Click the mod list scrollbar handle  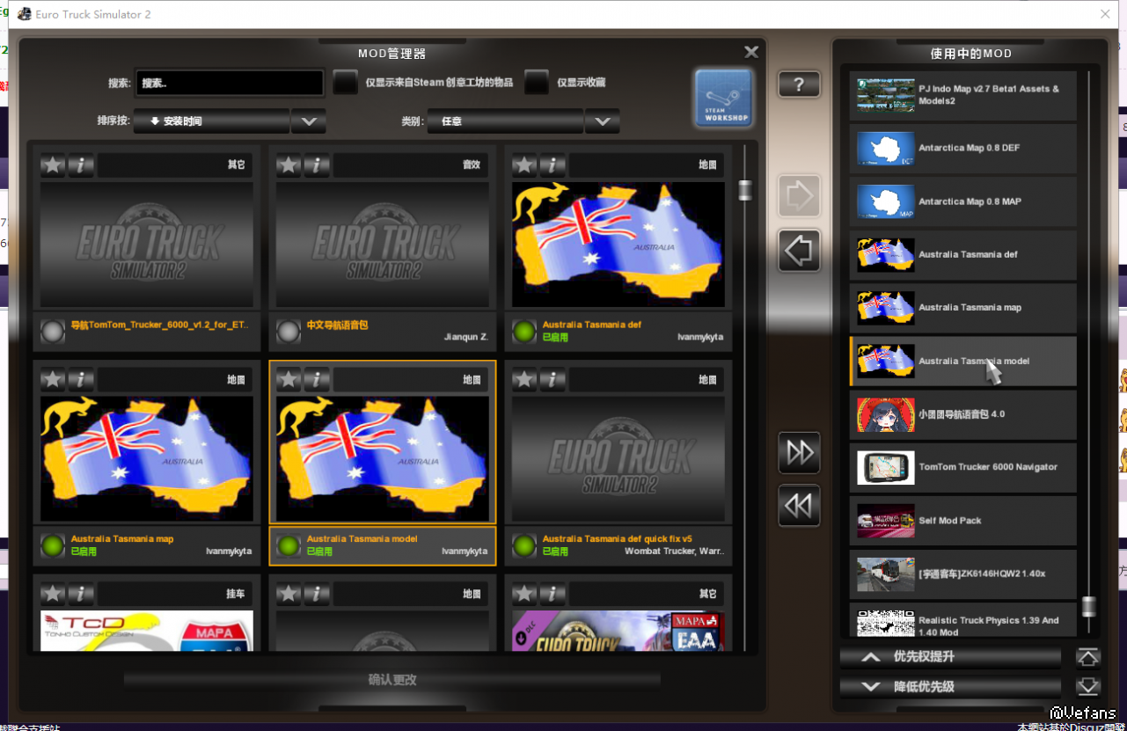745,190
